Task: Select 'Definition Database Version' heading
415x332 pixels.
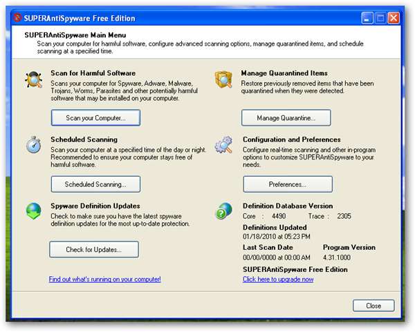Action: click(288, 206)
